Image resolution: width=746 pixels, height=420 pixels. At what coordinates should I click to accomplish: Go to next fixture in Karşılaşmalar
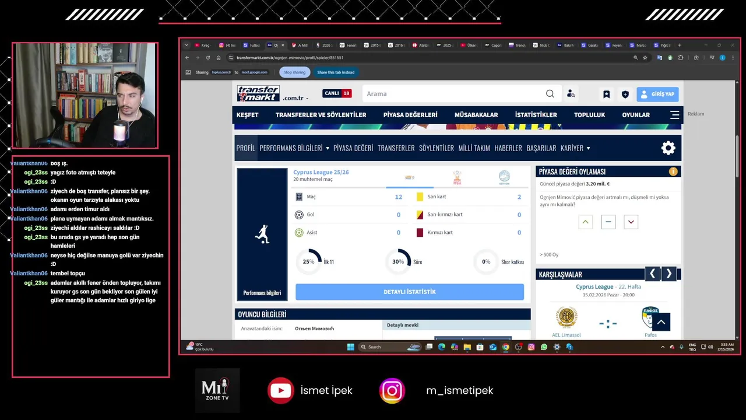coord(668,274)
